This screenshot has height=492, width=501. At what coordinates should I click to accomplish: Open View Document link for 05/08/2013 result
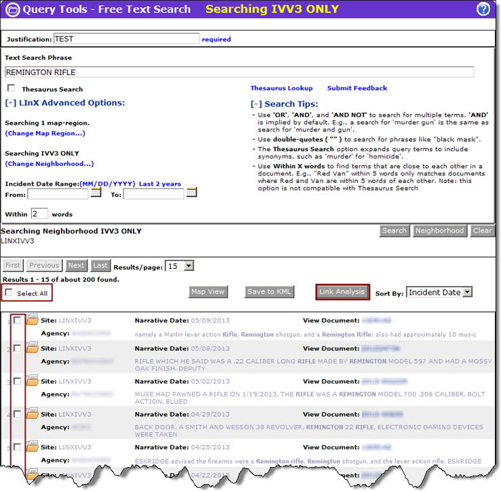point(380,348)
